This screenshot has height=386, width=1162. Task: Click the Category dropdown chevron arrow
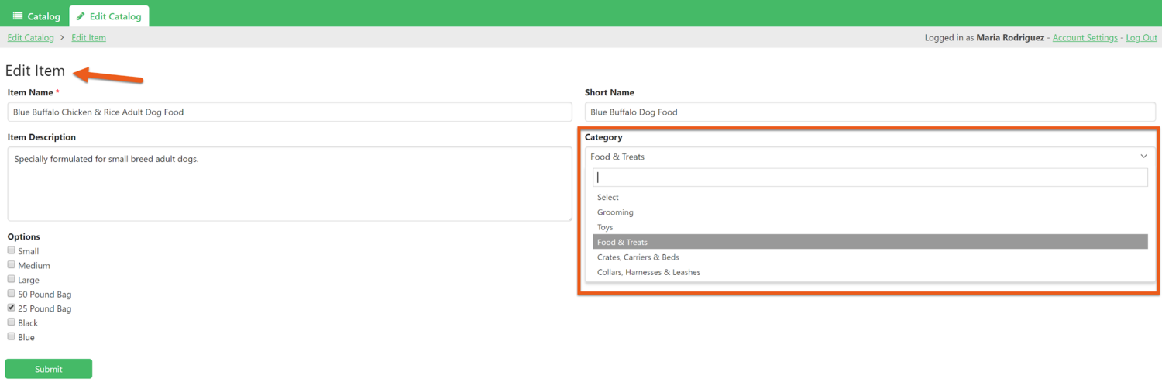click(1143, 157)
